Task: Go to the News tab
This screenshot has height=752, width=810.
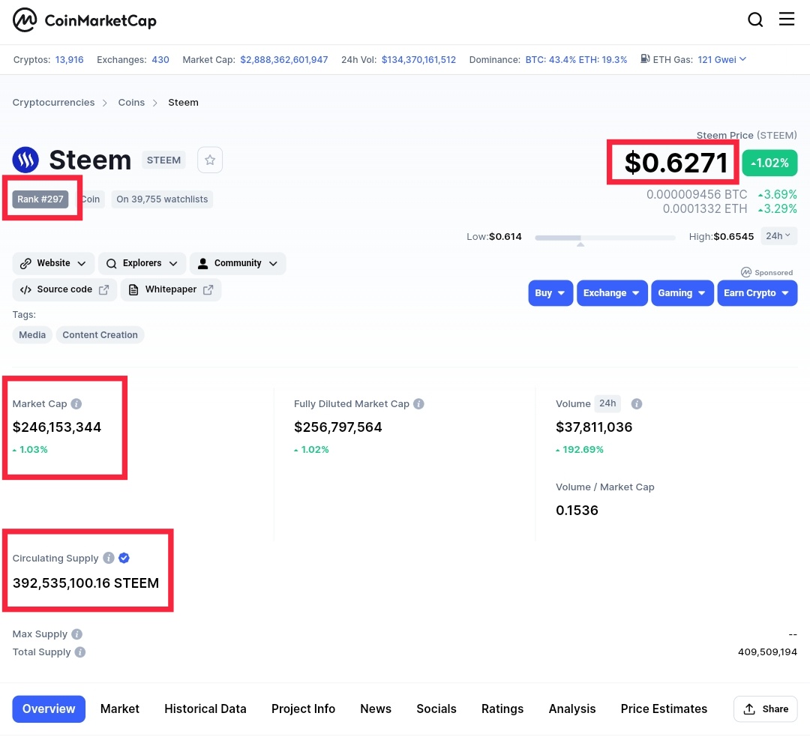Action: [x=376, y=709]
